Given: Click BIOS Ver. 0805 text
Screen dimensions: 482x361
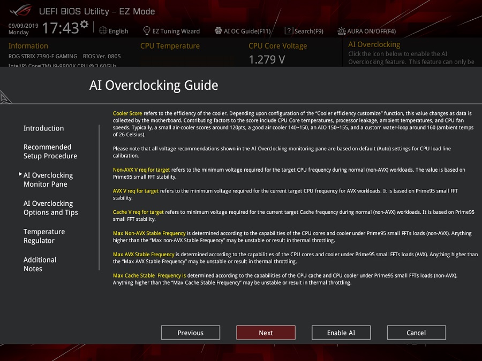Looking at the screenshot, I should (102, 56).
